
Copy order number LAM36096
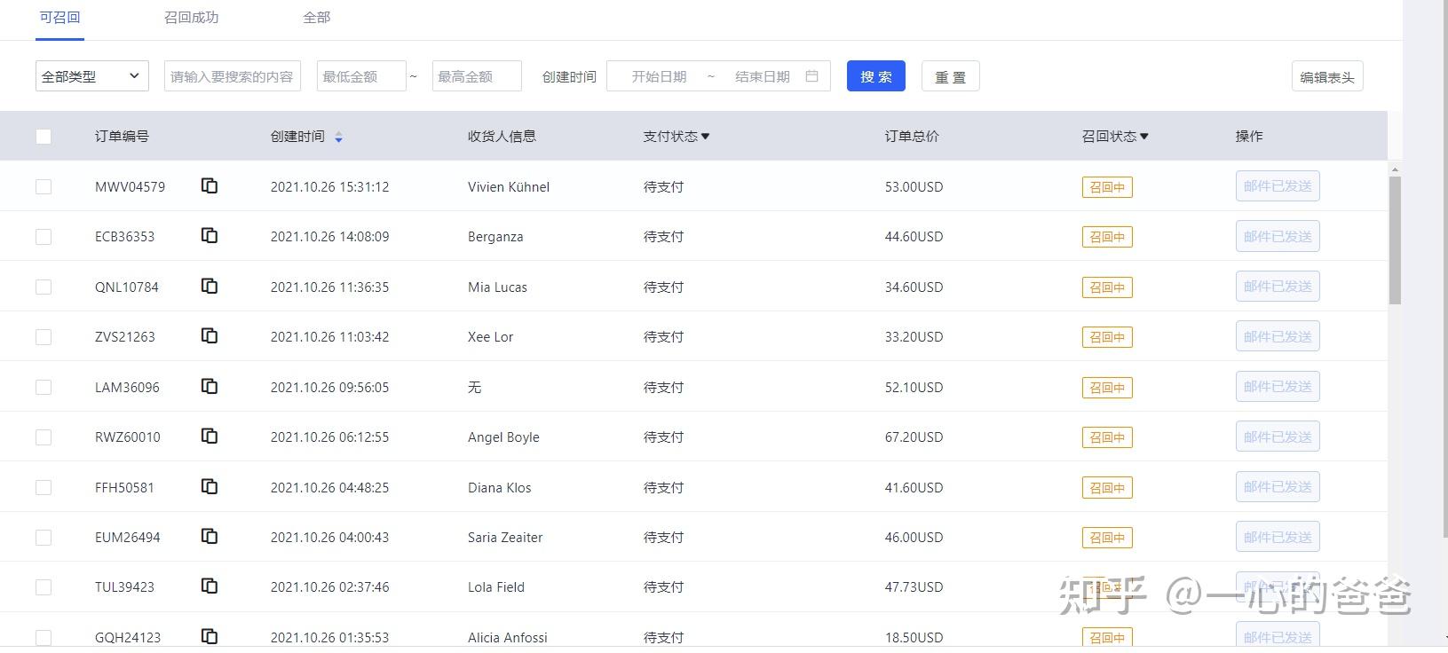[x=210, y=387]
